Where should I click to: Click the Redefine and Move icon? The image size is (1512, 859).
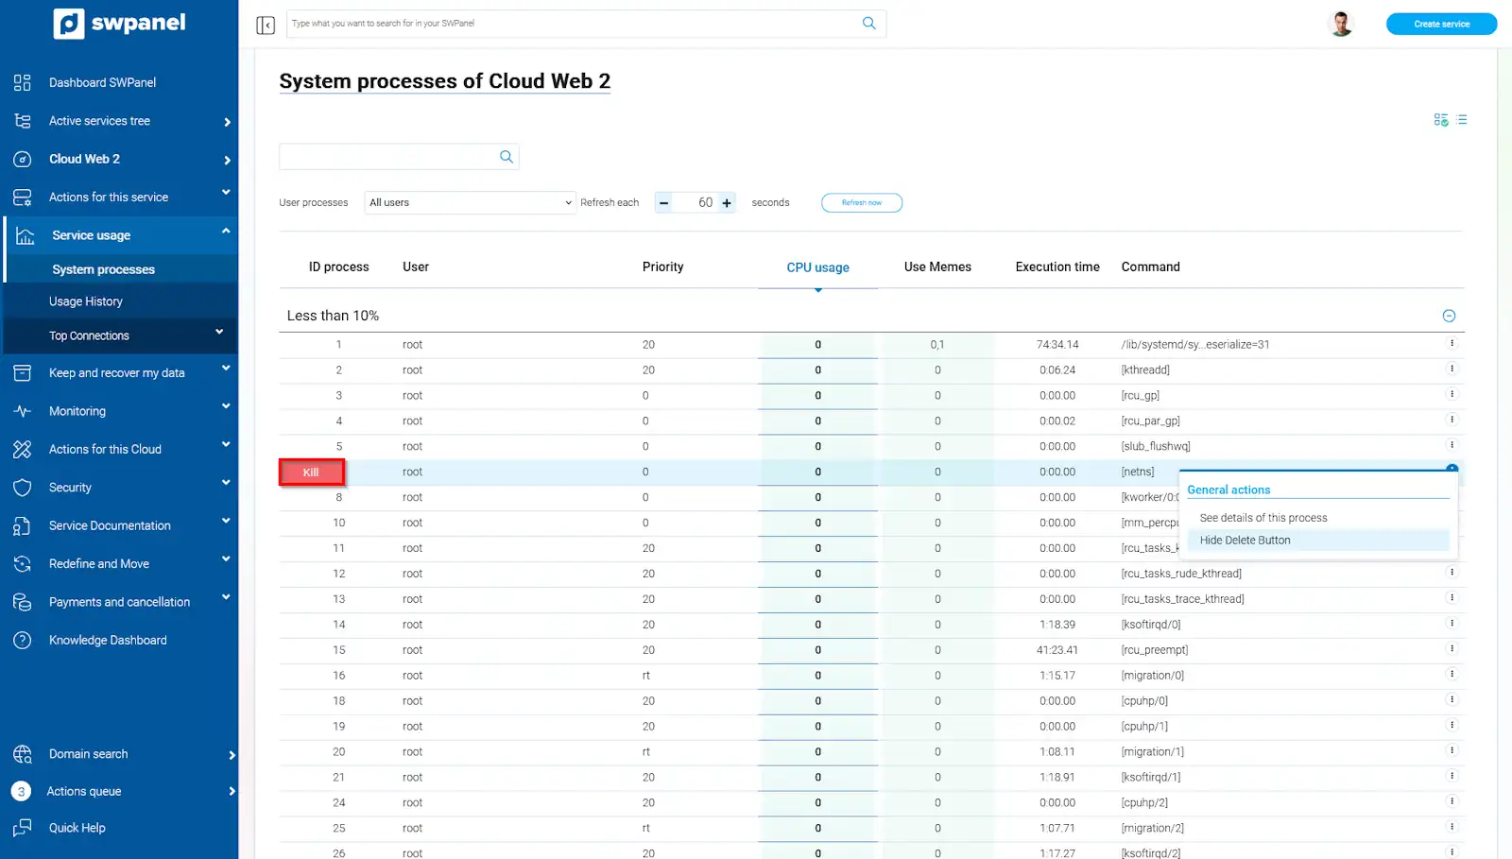click(23, 564)
